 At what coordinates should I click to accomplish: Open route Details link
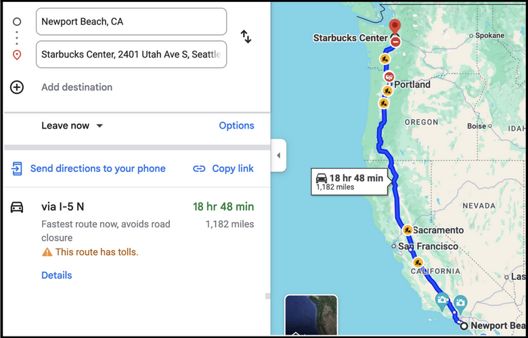coord(57,275)
